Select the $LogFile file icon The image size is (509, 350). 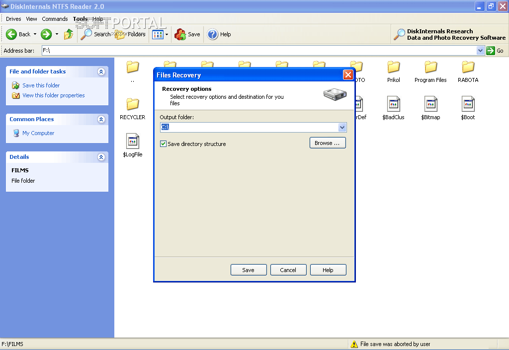click(132, 141)
